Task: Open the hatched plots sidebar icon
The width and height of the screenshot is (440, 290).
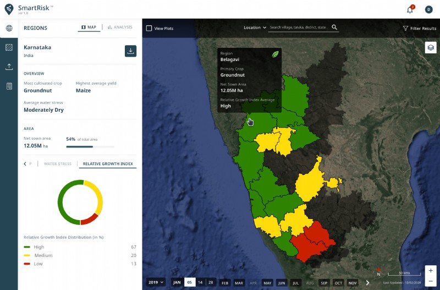Action: click(9, 47)
